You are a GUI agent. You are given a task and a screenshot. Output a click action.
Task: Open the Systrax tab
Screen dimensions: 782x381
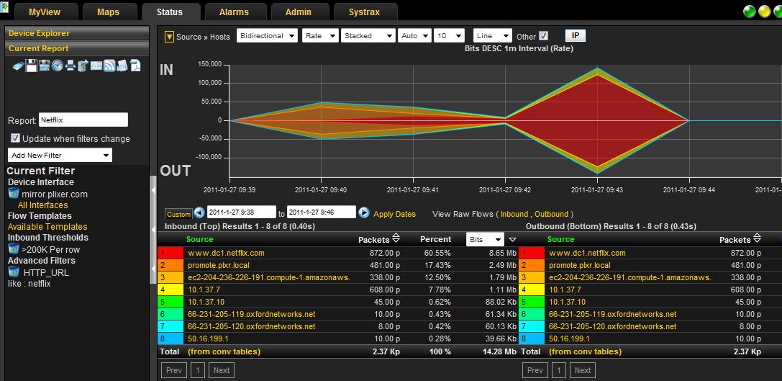click(364, 12)
